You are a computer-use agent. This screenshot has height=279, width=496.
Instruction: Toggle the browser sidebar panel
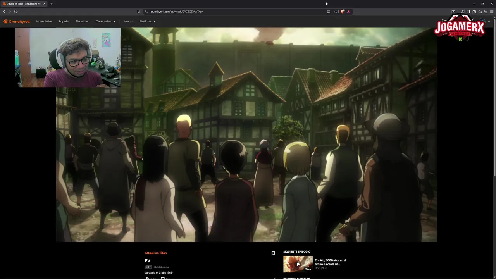tap(468, 12)
